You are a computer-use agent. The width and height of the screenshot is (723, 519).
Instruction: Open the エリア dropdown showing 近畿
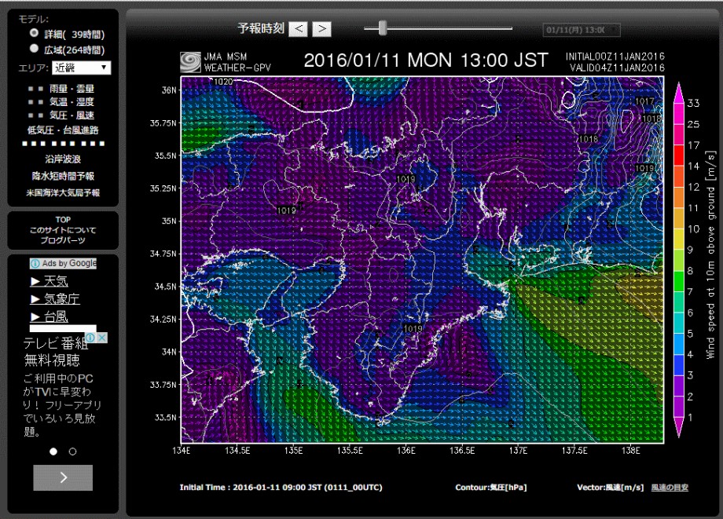82,68
